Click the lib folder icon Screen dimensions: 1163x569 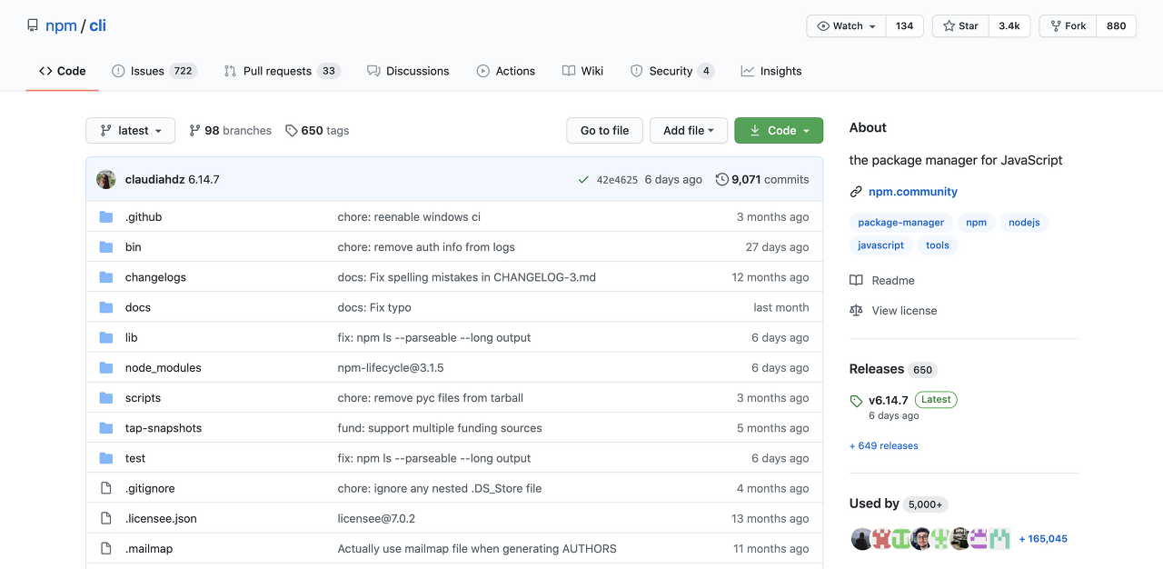pyautogui.click(x=106, y=337)
